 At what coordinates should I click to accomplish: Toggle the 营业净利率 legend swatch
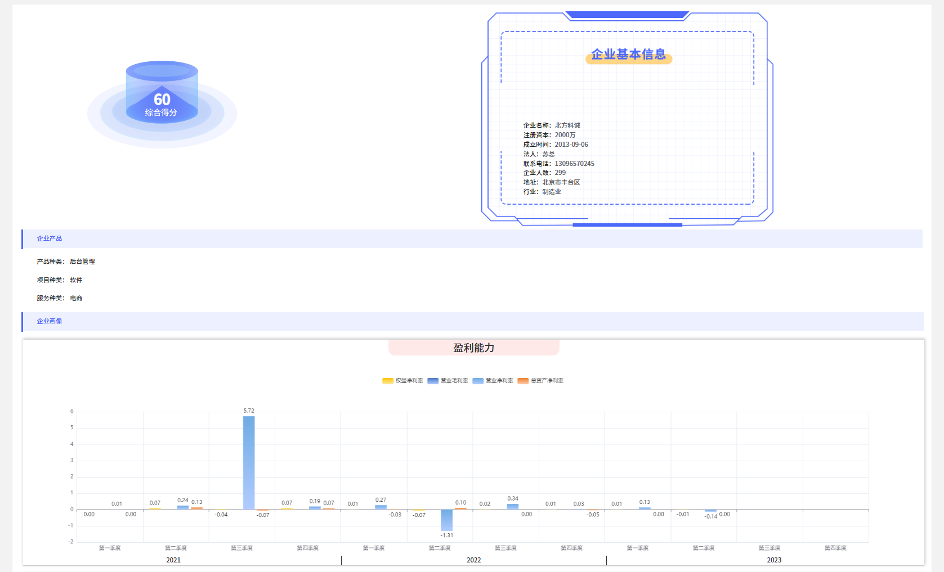pos(478,381)
